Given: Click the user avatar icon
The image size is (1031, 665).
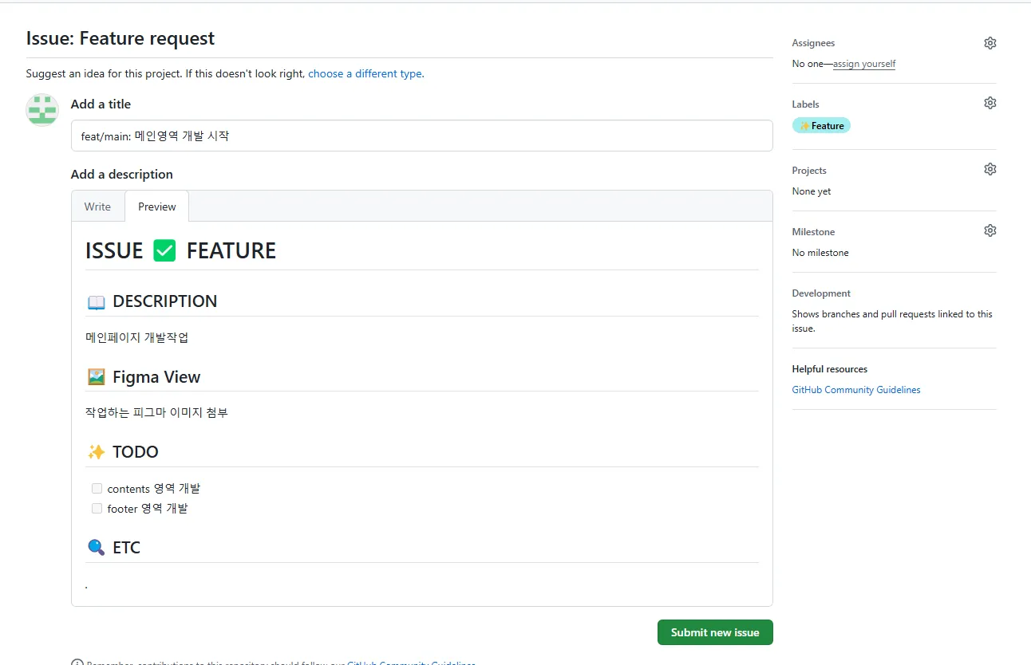Looking at the screenshot, I should pyautogui.click(x=42, y=110).
